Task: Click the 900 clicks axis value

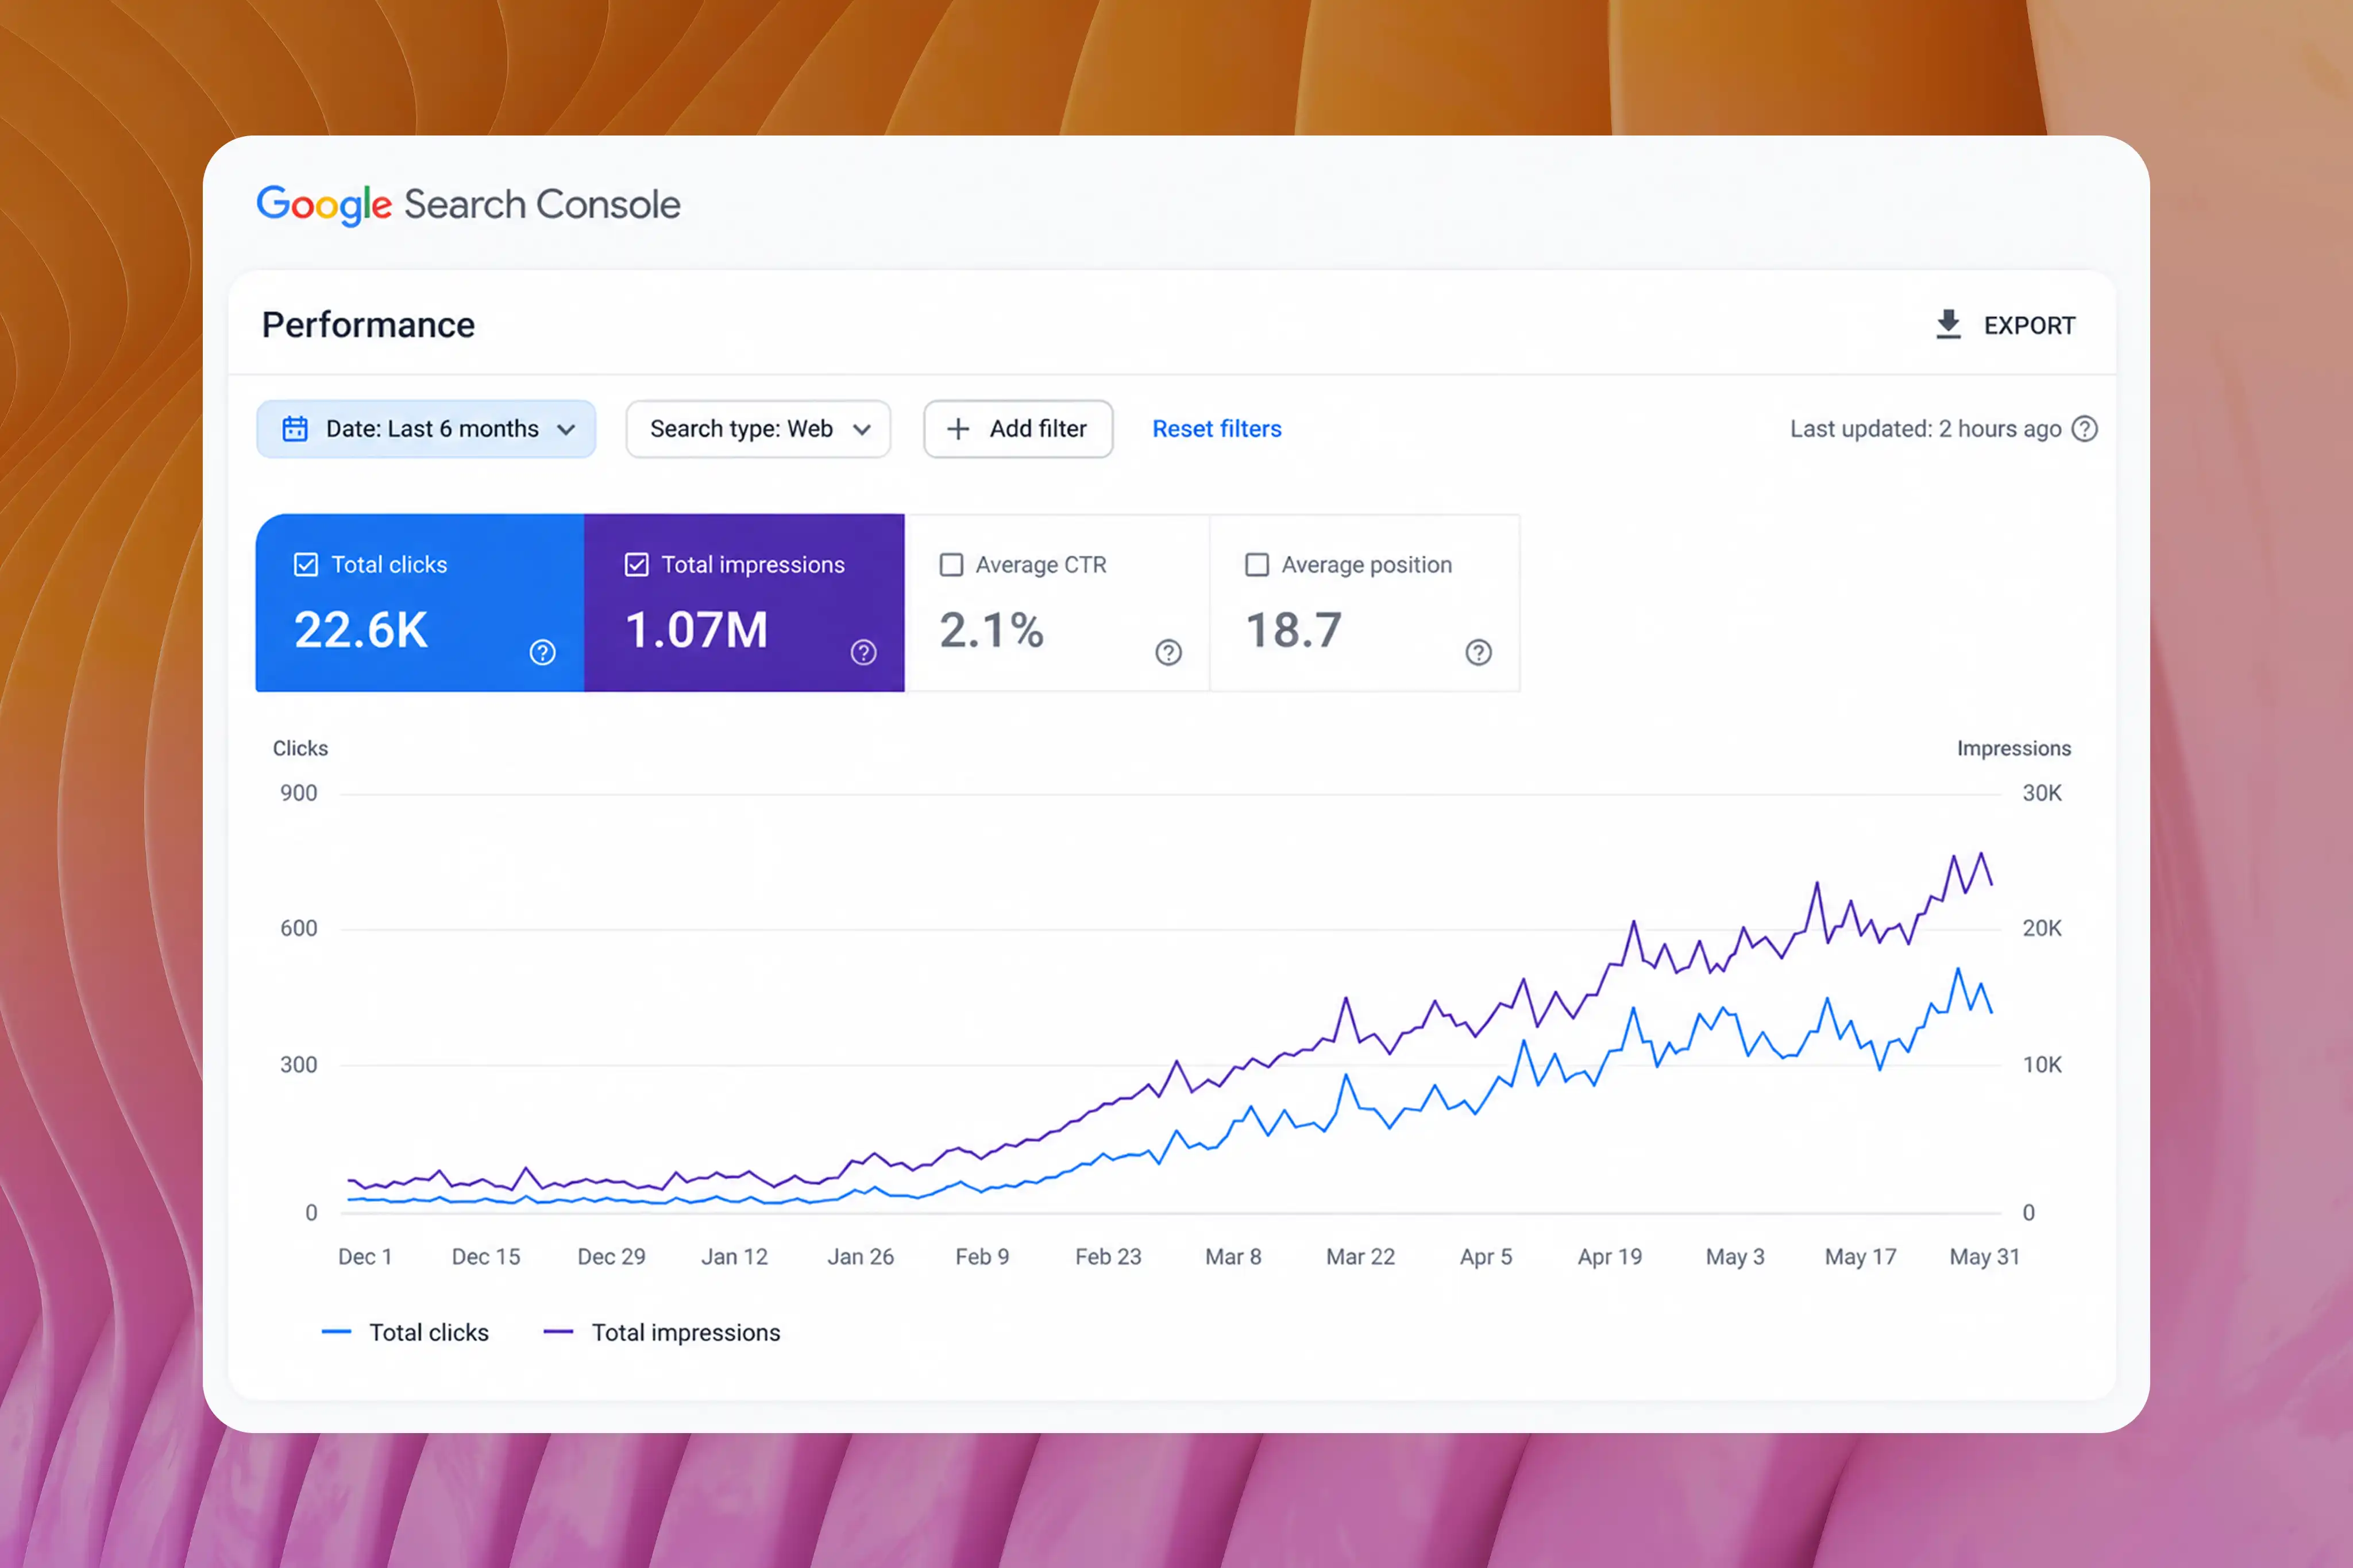Action: [x=299, y=793]
